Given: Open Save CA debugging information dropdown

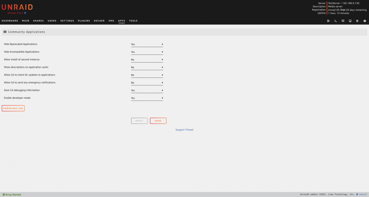Looking at the screenshot, I should pos(147,91).
